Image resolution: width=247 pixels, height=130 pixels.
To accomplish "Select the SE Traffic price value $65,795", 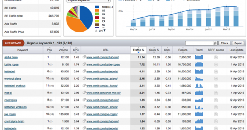I will coord(54,16).
